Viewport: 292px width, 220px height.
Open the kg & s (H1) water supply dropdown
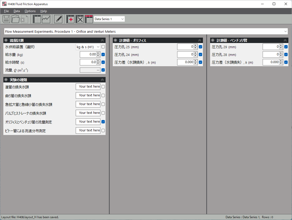[x=88, y=47]
